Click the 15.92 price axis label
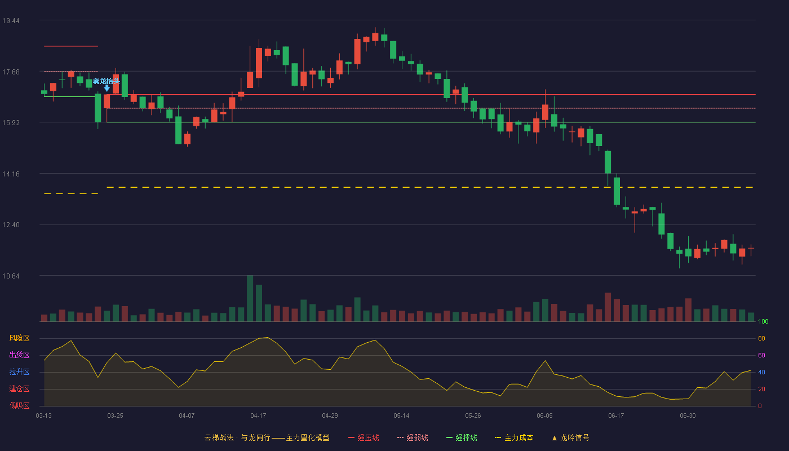 pyautogui.click(x=11, y=122)
